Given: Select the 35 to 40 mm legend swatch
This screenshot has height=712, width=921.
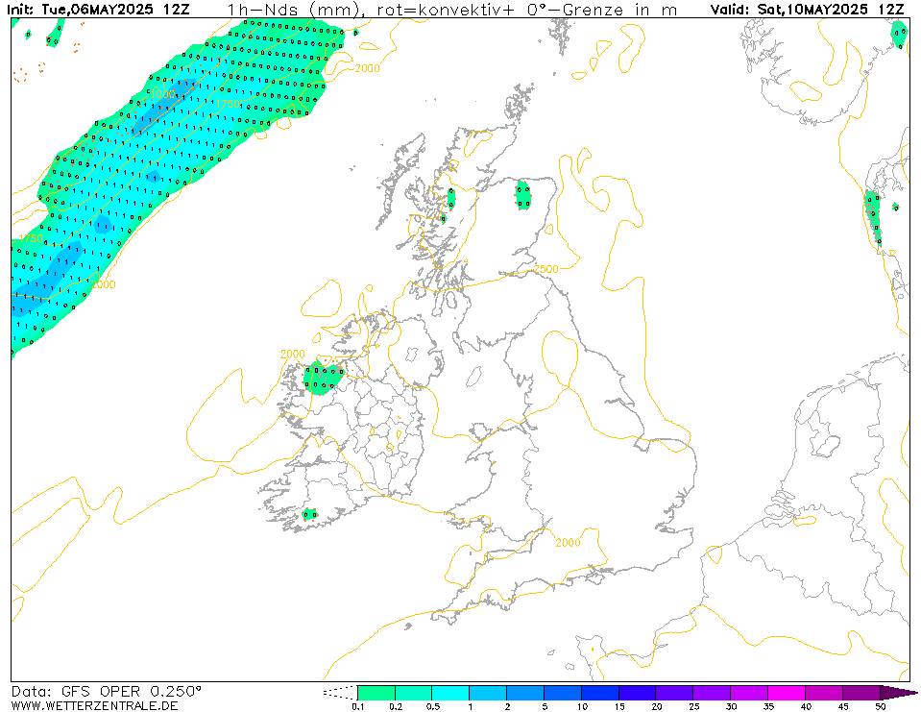Looking at the screenshot, I should pyautogui.click(x=787, y=693).
